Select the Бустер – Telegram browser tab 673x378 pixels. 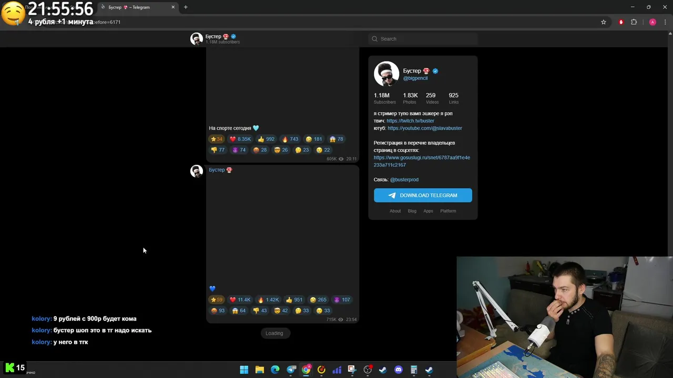[138, 7]
